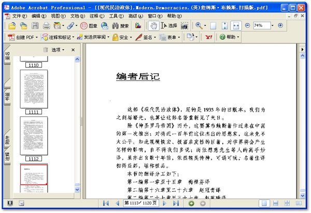Open the 窗口(W) menu
The height and width of the screenshot is (213, 311).
pos(155,16)
